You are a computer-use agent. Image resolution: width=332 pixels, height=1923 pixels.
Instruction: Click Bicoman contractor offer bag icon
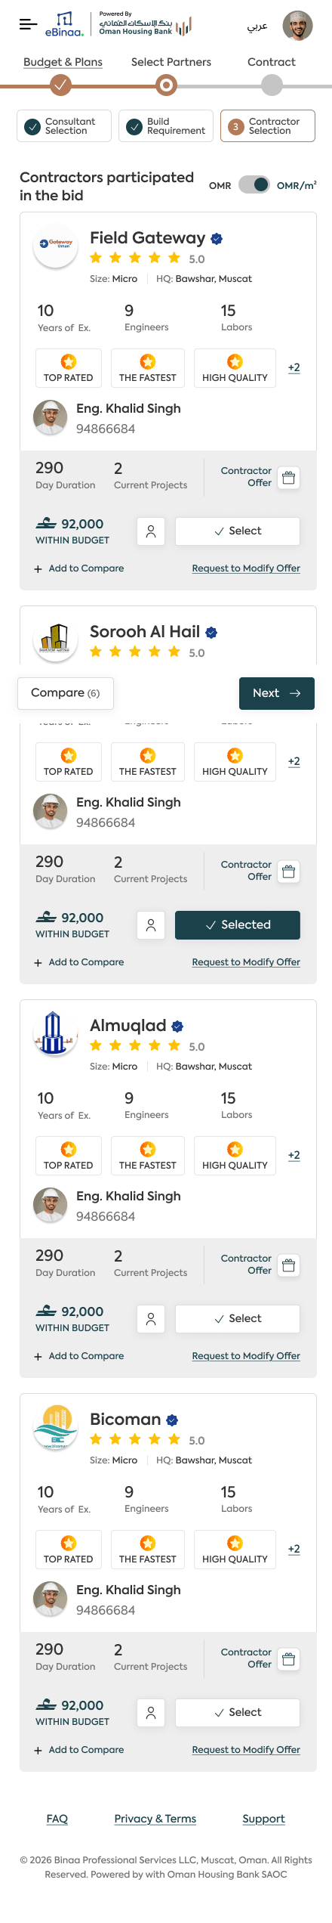(288, 1659)
